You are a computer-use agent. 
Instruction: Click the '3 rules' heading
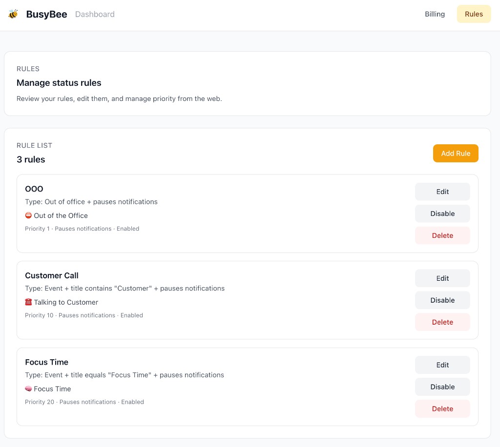pyautogui.click(x=31, y=159)
